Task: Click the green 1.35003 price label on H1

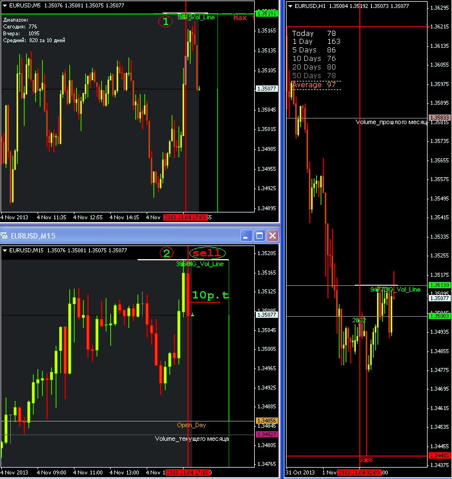Action: [439, 316]
